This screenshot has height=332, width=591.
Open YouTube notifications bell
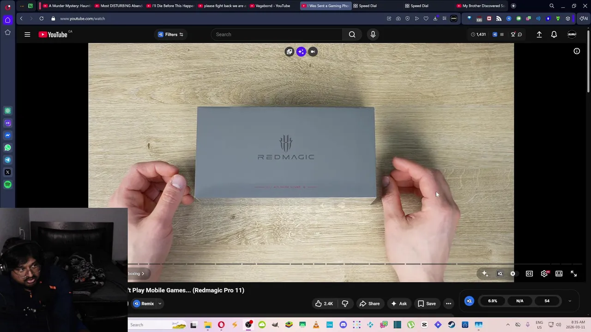(x=554, y=35)
